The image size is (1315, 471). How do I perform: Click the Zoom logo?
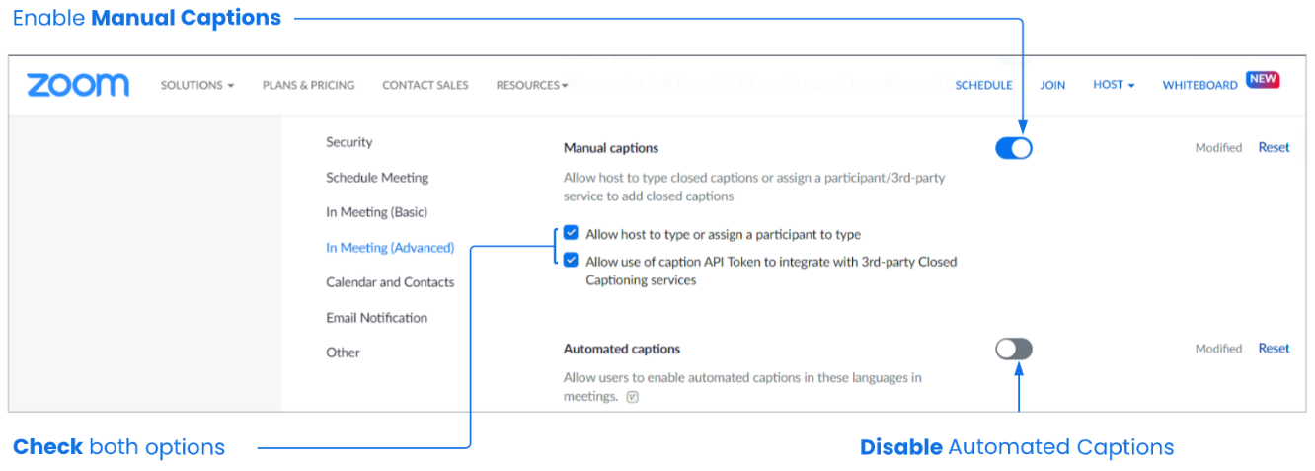(78, 85)
